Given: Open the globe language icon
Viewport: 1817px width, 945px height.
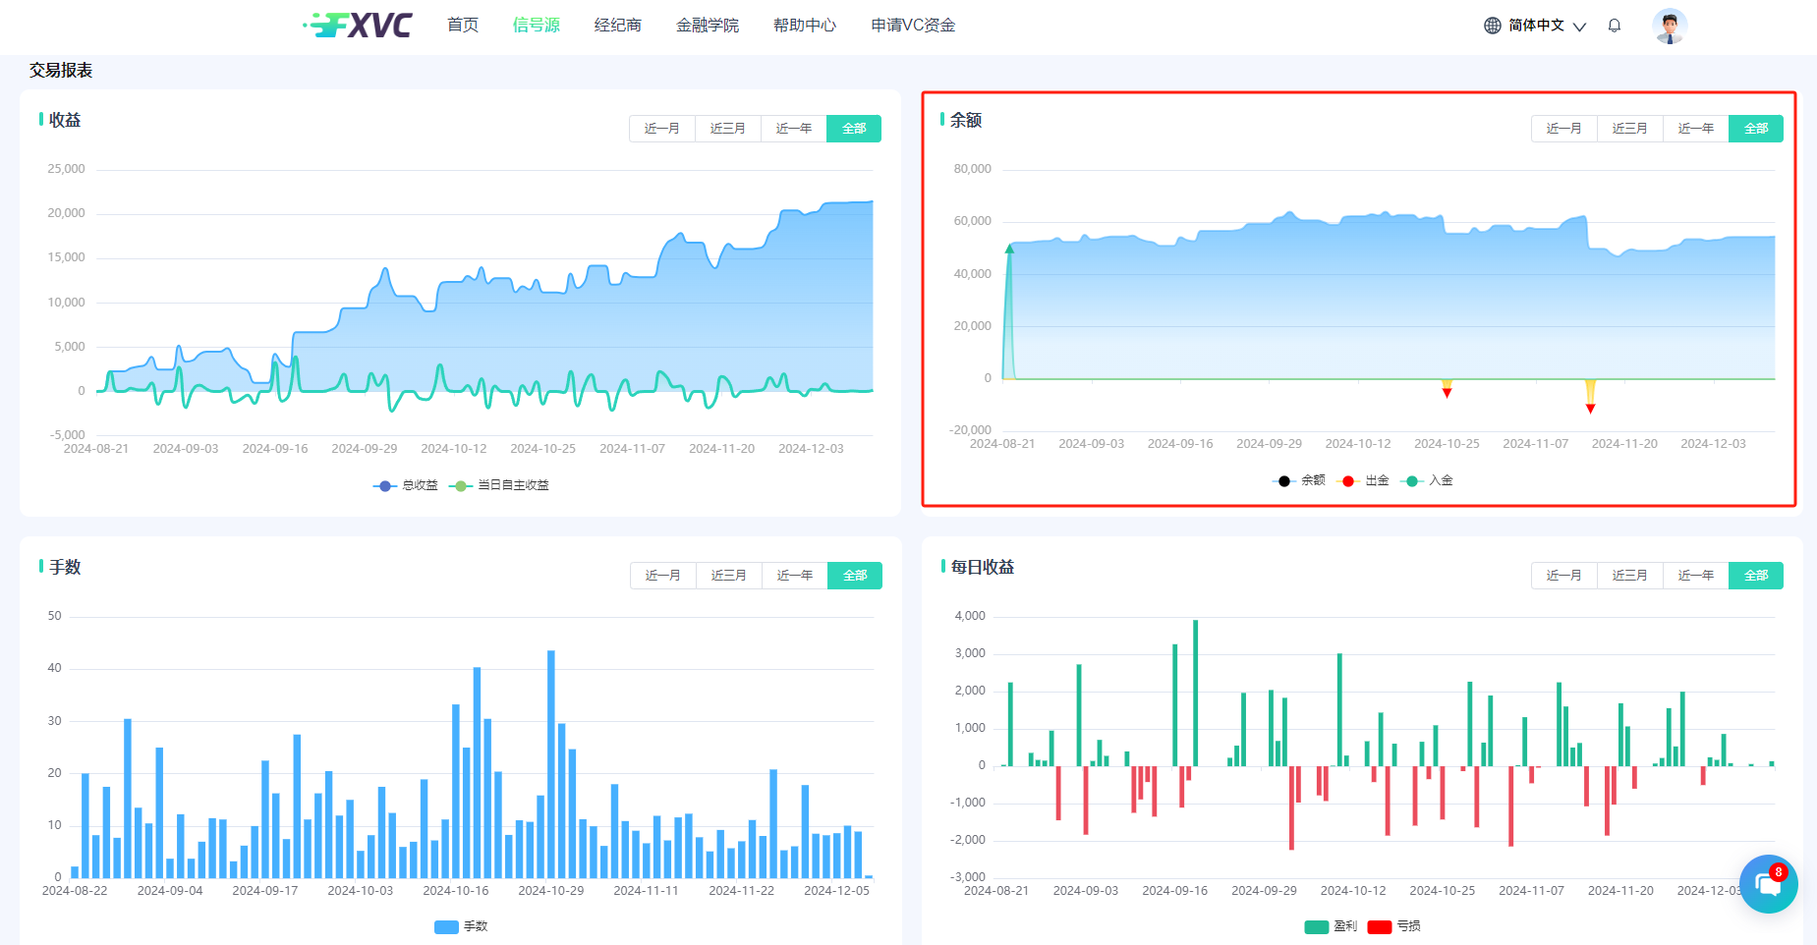Looking at the screenshot, I should point(1492,26).
